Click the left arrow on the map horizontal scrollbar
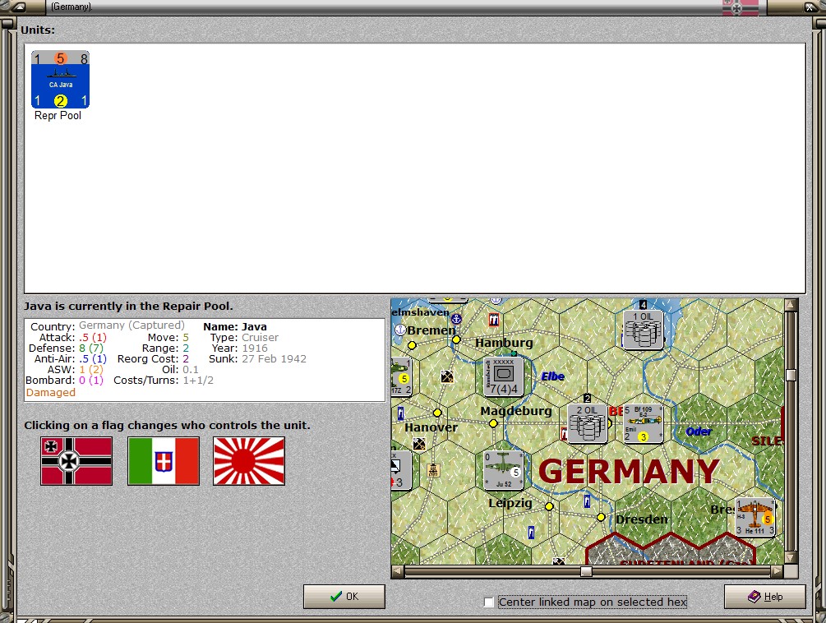The image size is (826, 623). 399,571
